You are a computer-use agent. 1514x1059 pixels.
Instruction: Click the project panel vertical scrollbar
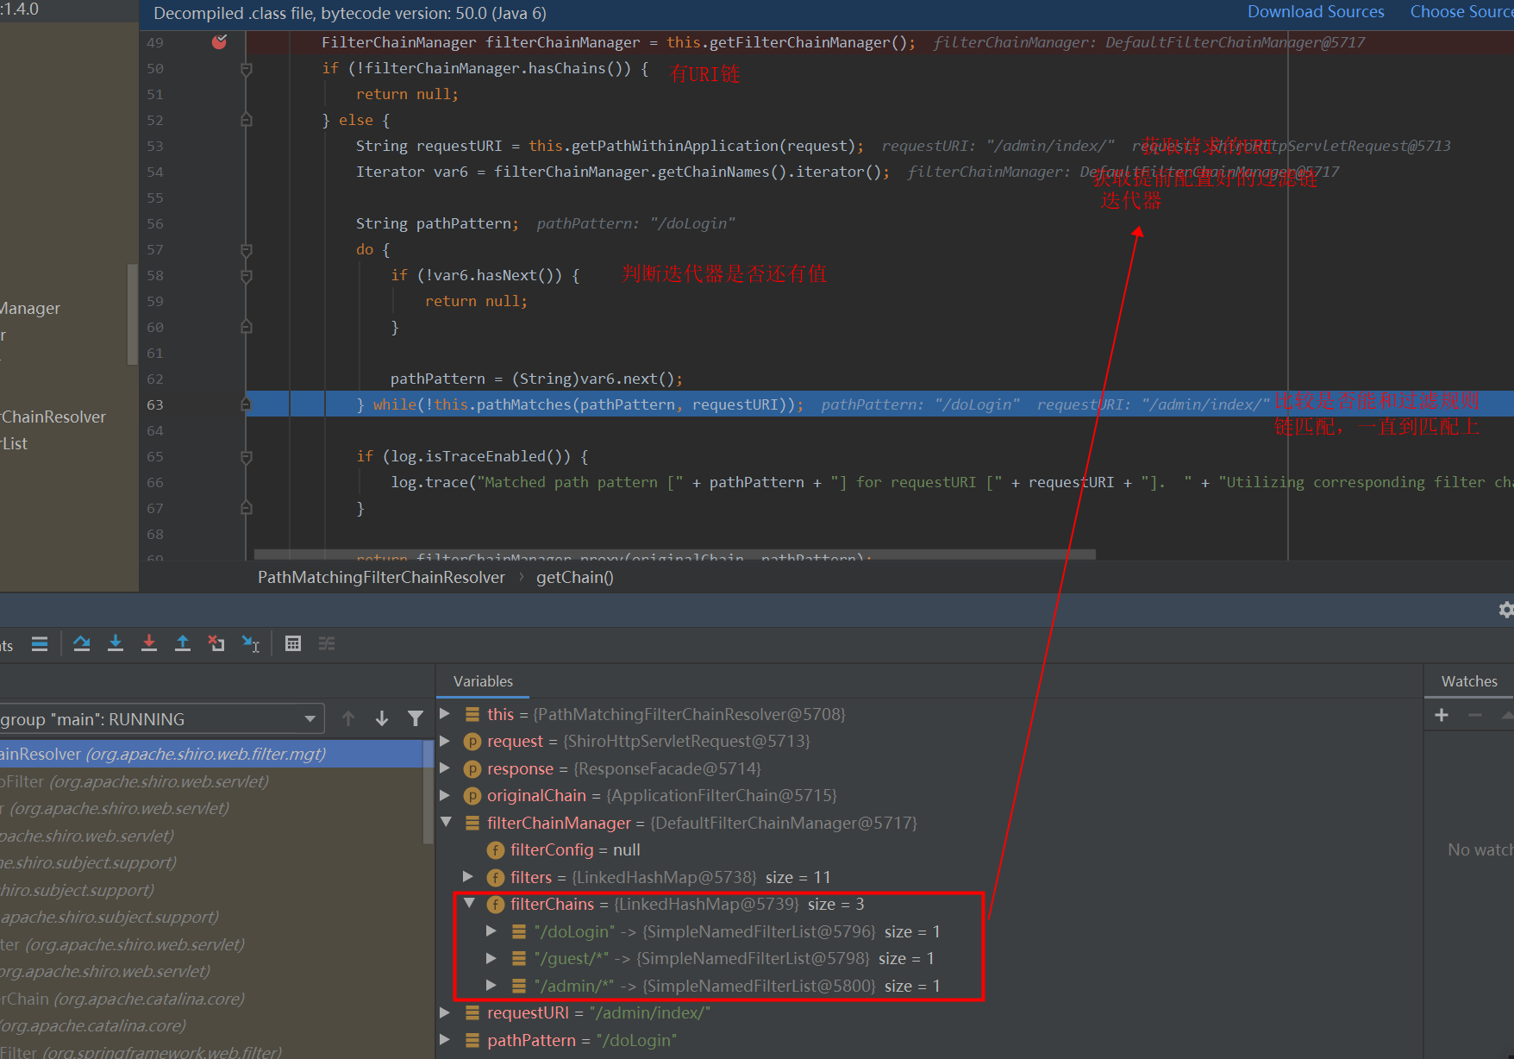(132, 314)
